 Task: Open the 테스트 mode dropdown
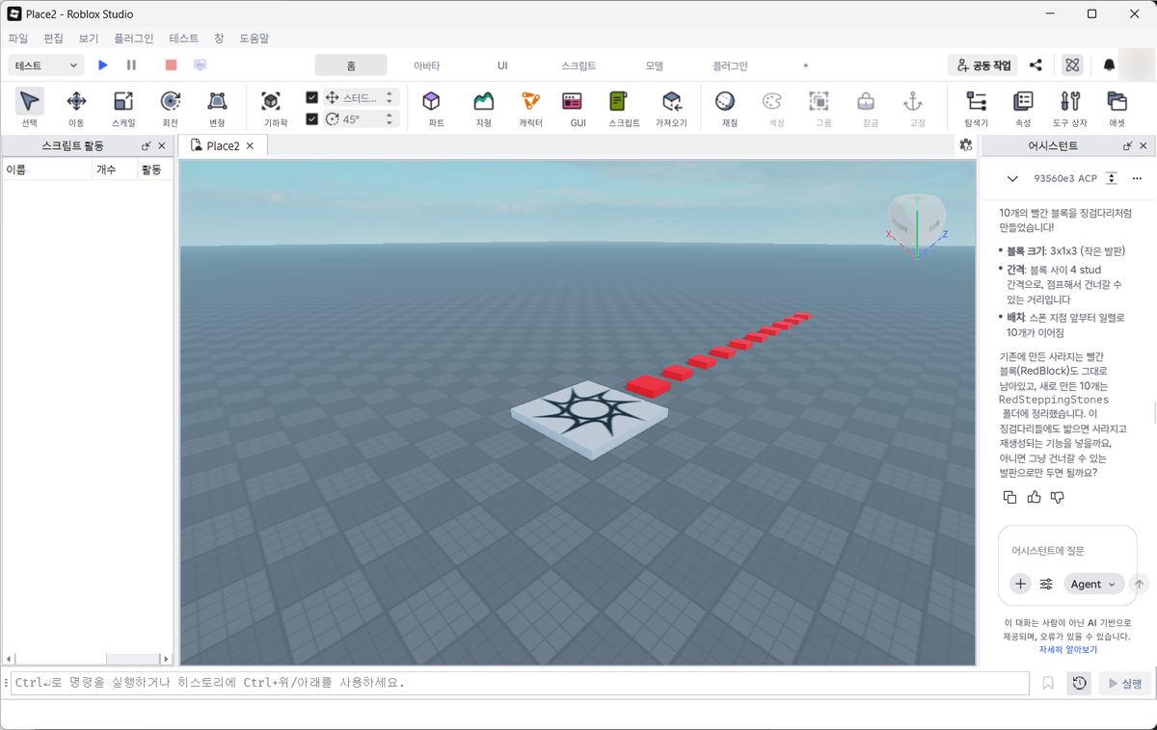click(x=46, y=65)
